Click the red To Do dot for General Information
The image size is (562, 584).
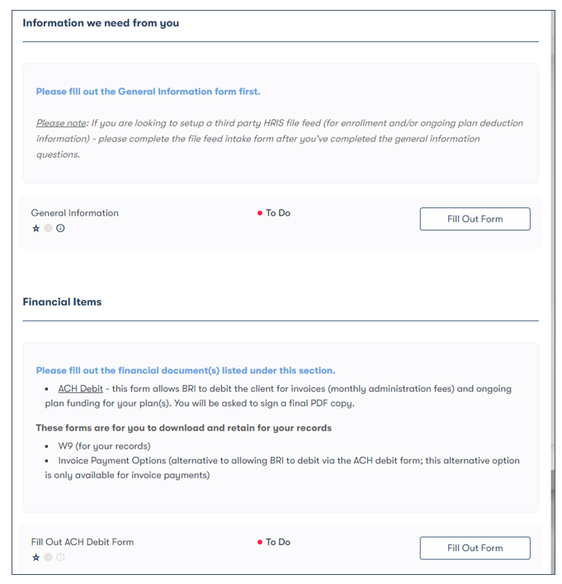click(260, 213)
